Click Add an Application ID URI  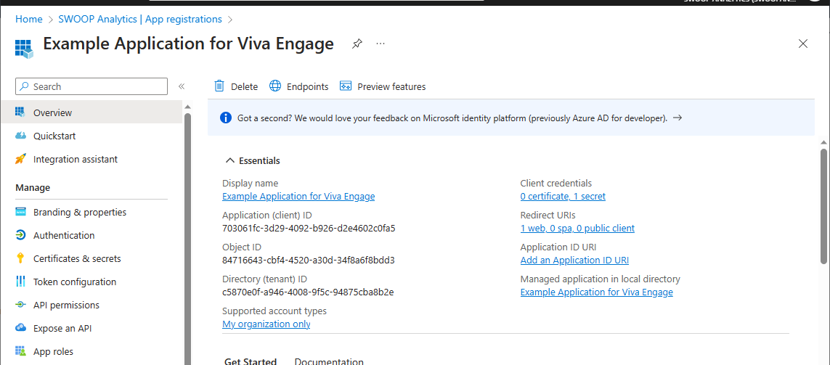[x=574, y=261]
